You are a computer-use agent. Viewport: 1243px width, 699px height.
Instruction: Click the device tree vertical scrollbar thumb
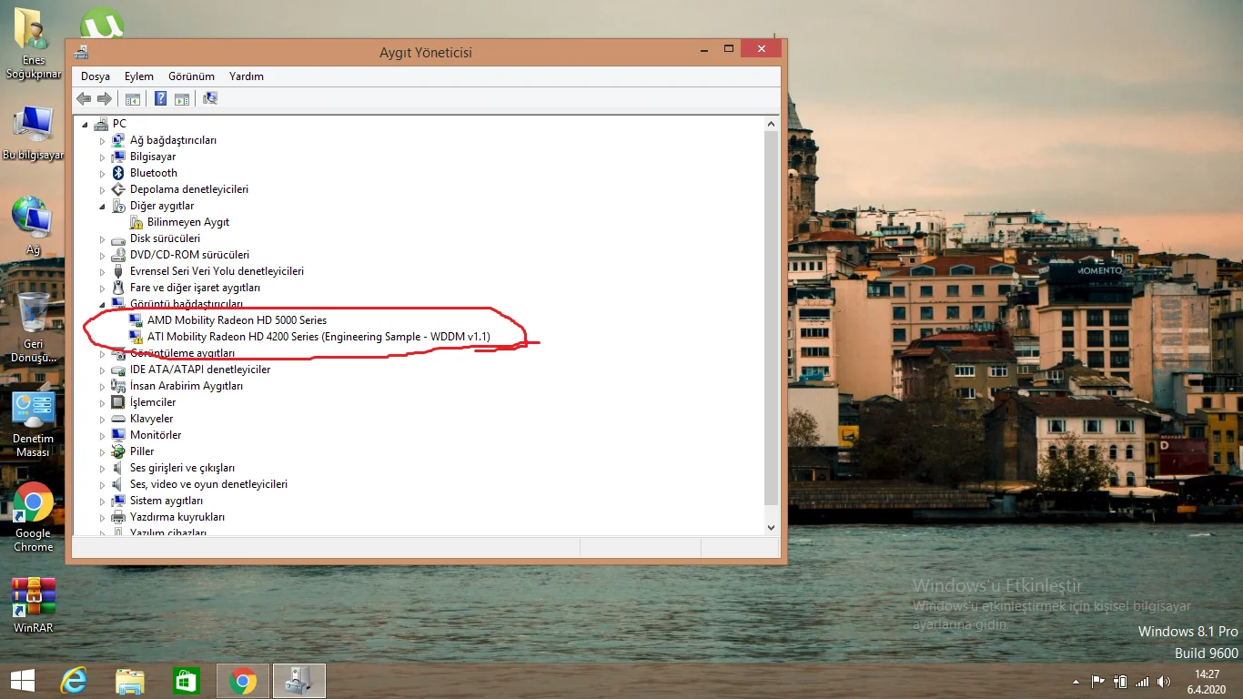point(772,318)
